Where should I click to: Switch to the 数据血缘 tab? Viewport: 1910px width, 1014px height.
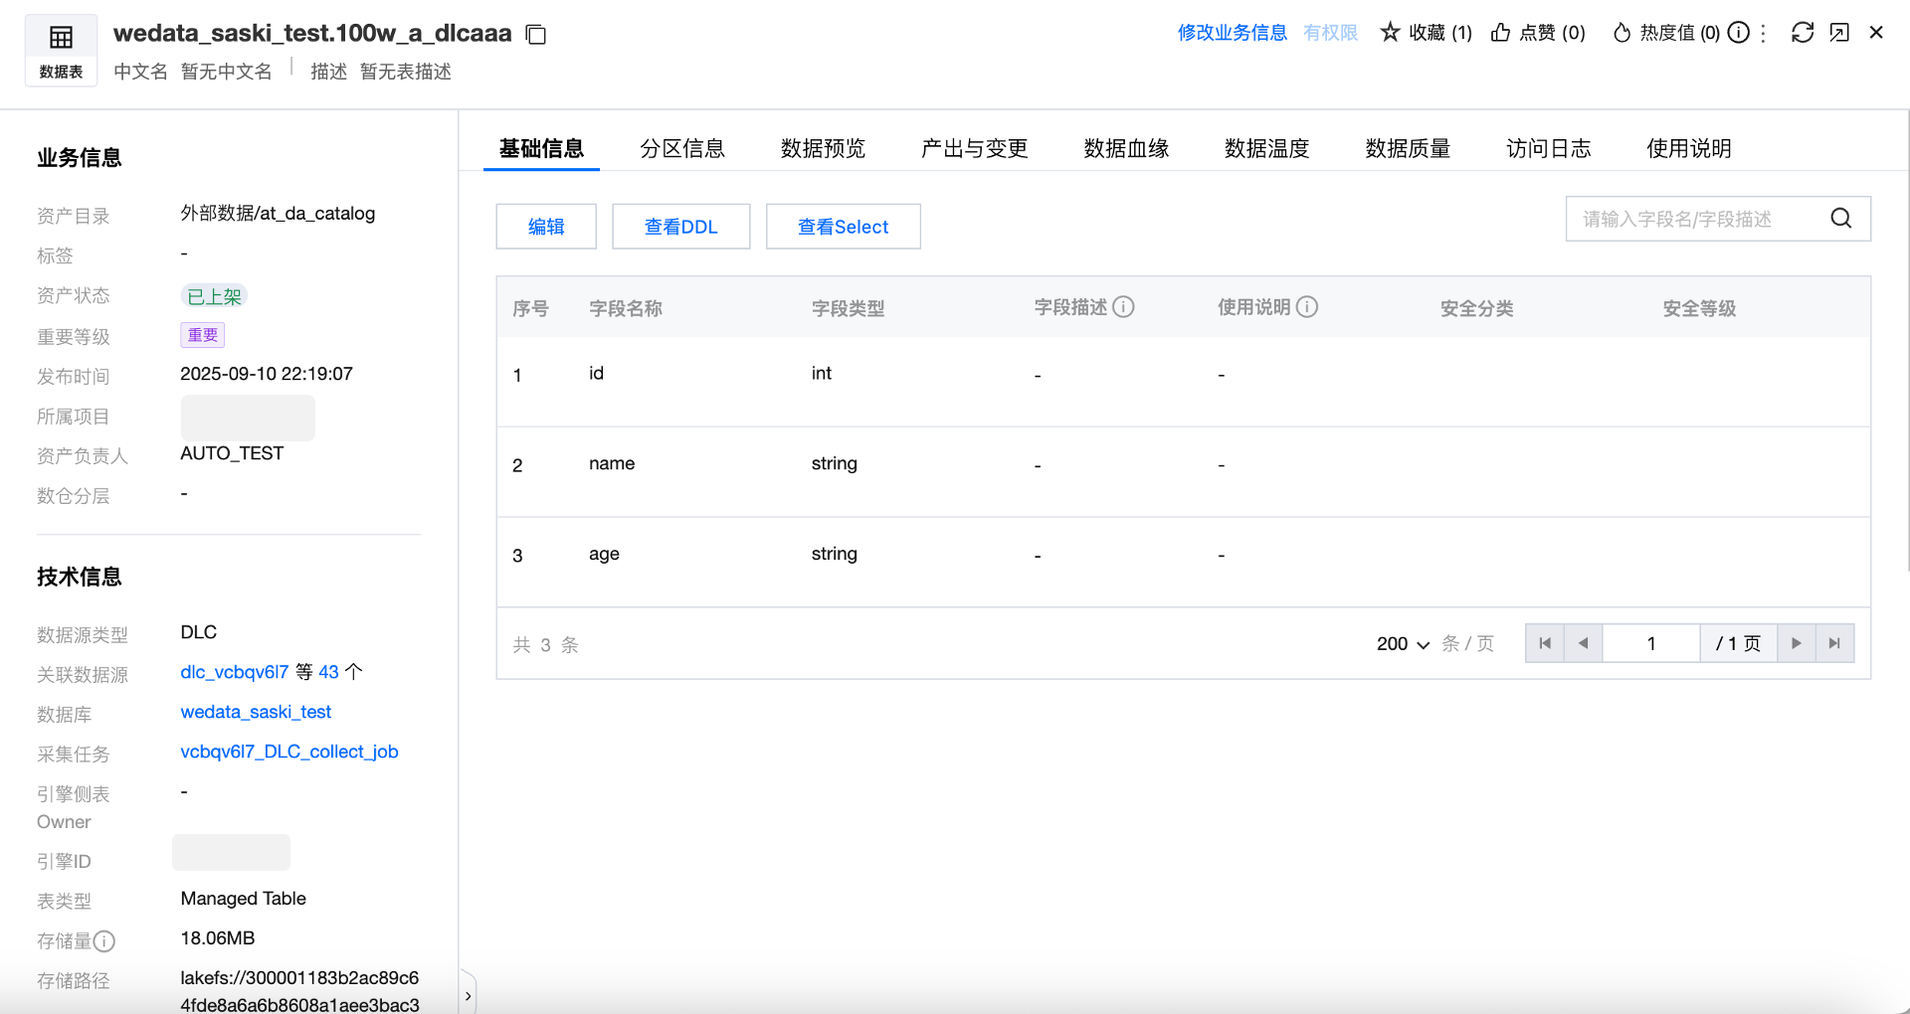point(1126,149)
